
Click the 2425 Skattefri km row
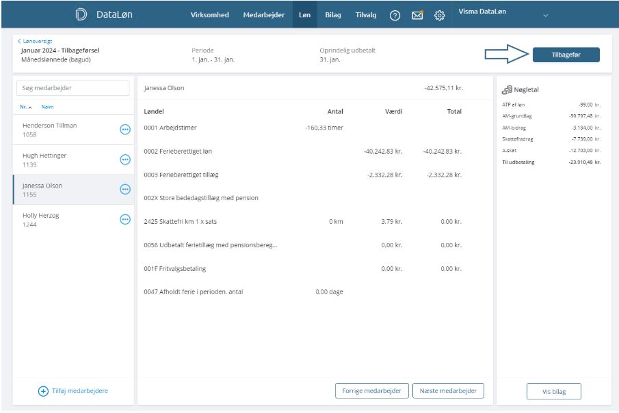[303, 221]
